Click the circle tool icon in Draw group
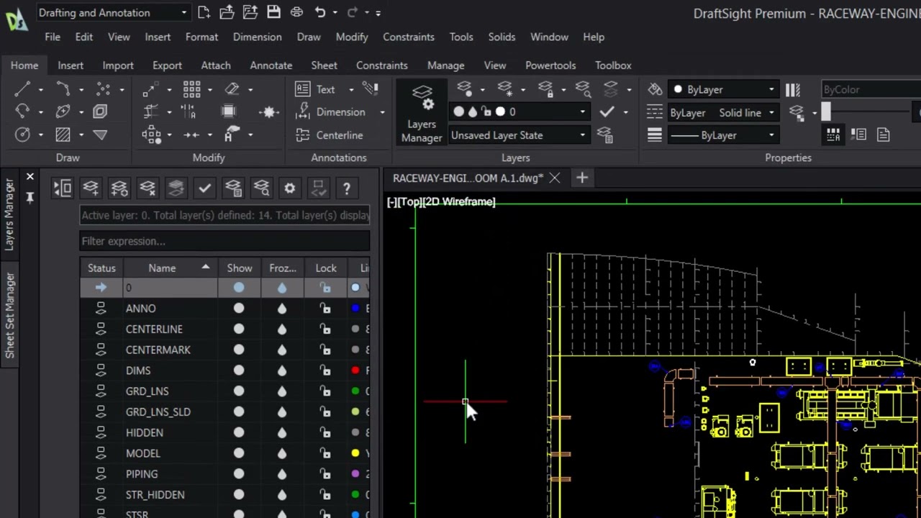The width and height of the screenshot is (921, 518). coord(22,135)
